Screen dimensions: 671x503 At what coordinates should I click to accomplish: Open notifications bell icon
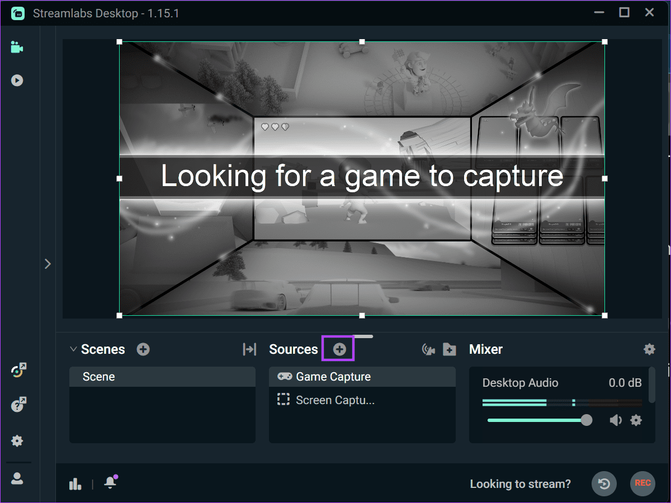click(x=111, y=482)
